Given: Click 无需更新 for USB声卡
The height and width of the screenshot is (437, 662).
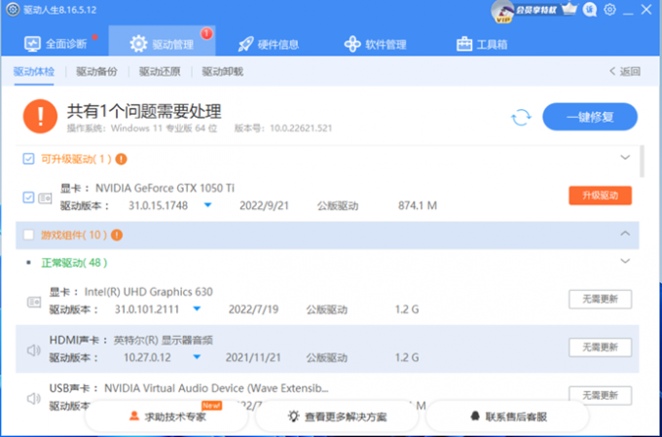Looking at the screenshot, I should point(600,395).
